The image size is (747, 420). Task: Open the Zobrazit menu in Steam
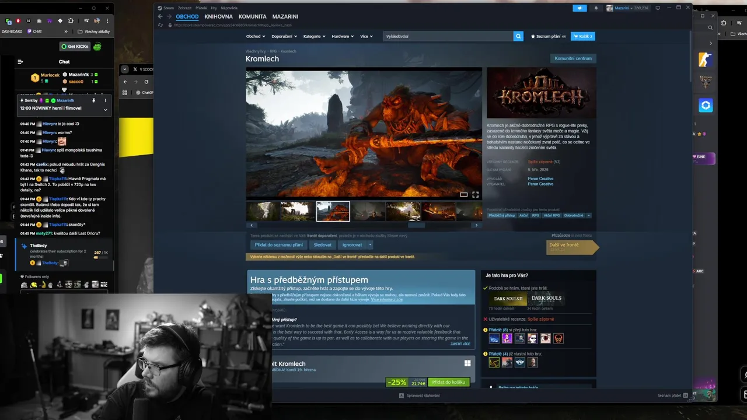[184, 8]
